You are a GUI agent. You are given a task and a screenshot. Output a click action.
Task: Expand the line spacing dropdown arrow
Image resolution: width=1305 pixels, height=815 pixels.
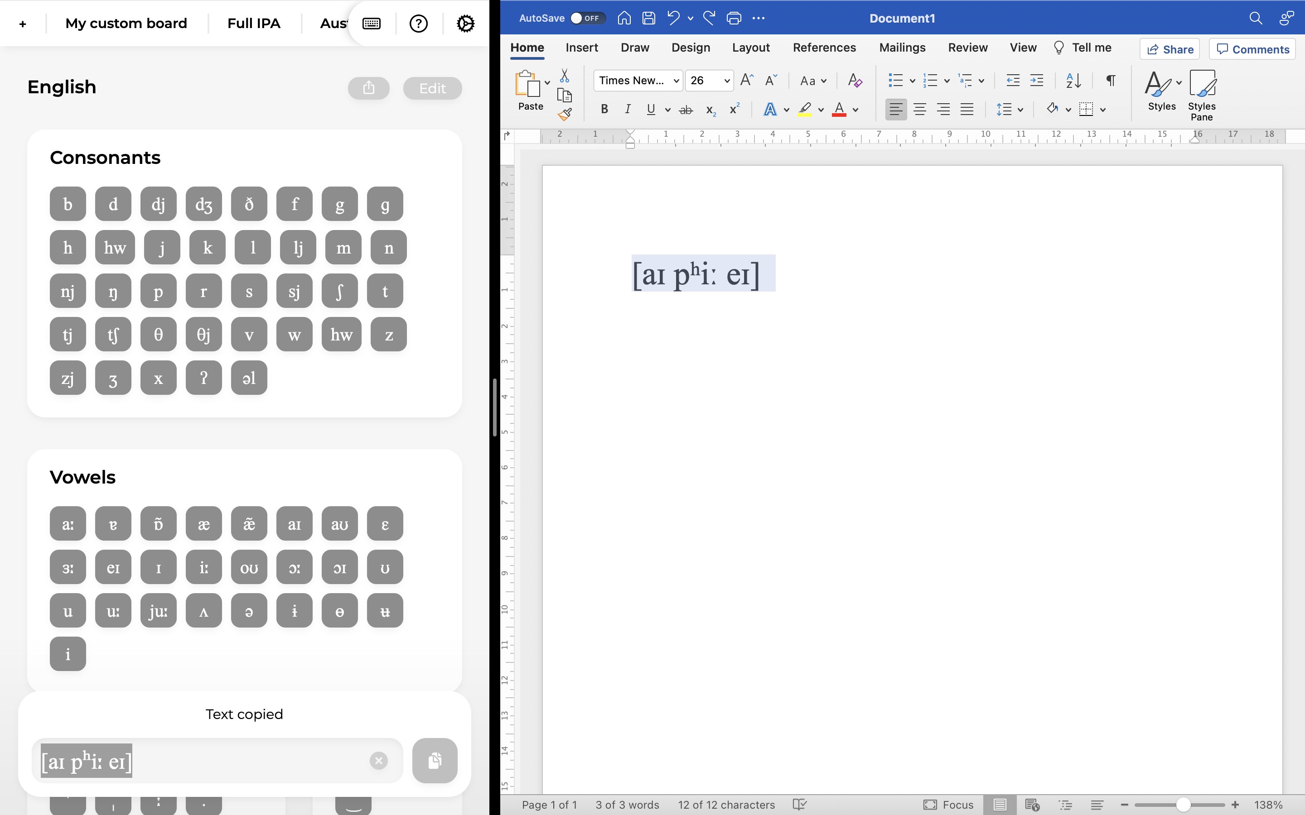click(1020, 110)
